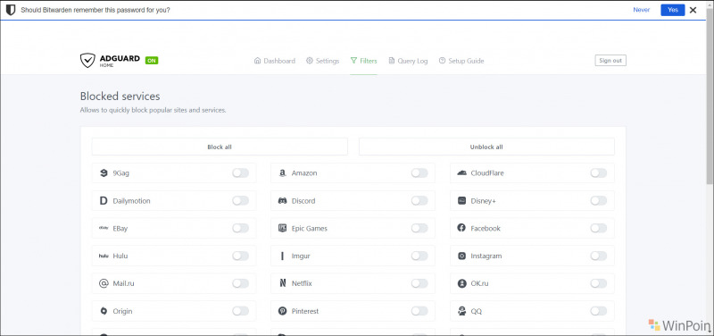Open the Filters menu

click(x=363, y=61)
